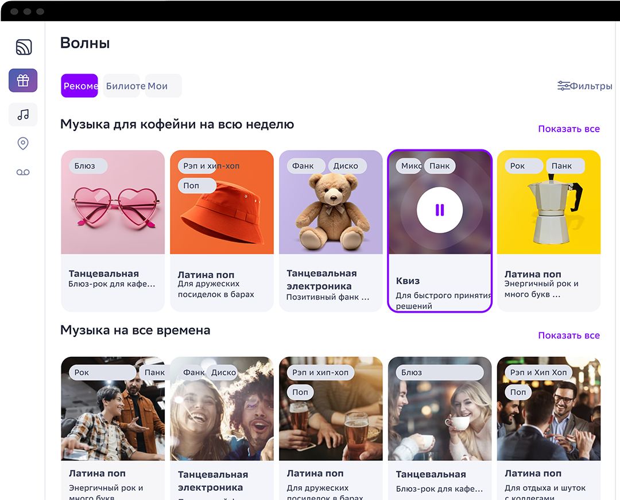This screenshot has height=500, width=620.
Task: Switch to the Билиоте tab
Action: click(x=121, y=86)
